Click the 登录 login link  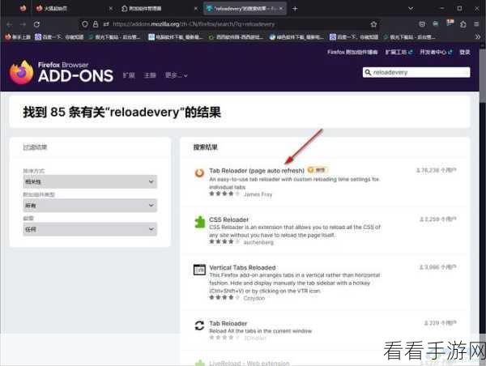(465, 52)
